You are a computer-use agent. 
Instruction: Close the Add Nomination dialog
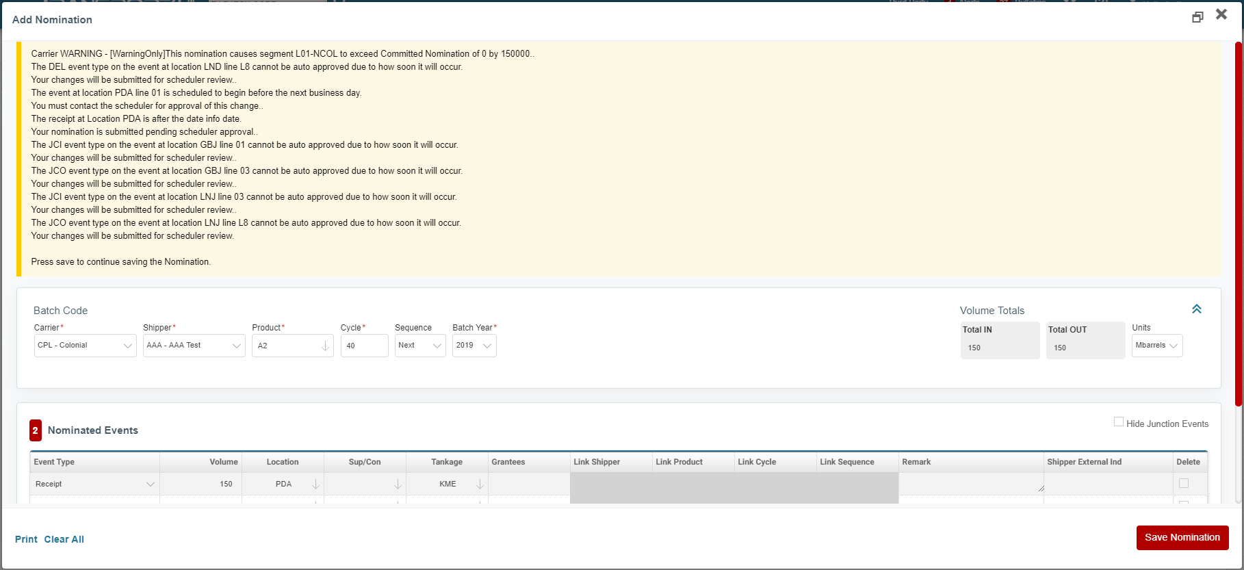click(x=1221, y=14)
